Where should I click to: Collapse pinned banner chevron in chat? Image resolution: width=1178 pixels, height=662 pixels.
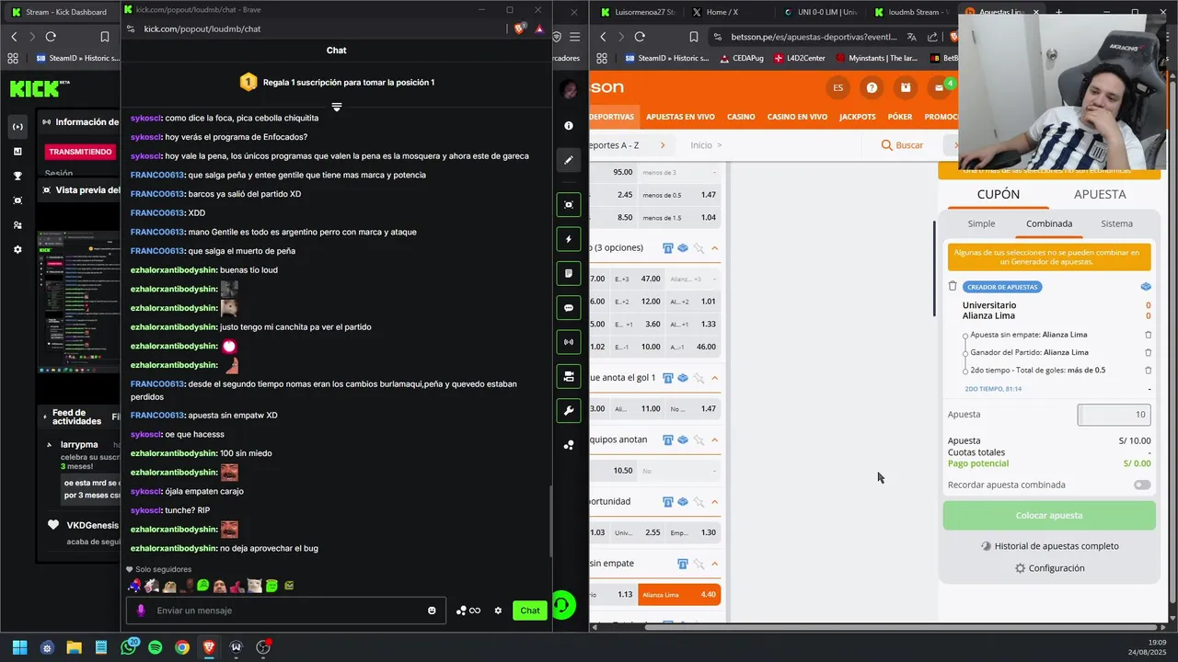[337, 108]
